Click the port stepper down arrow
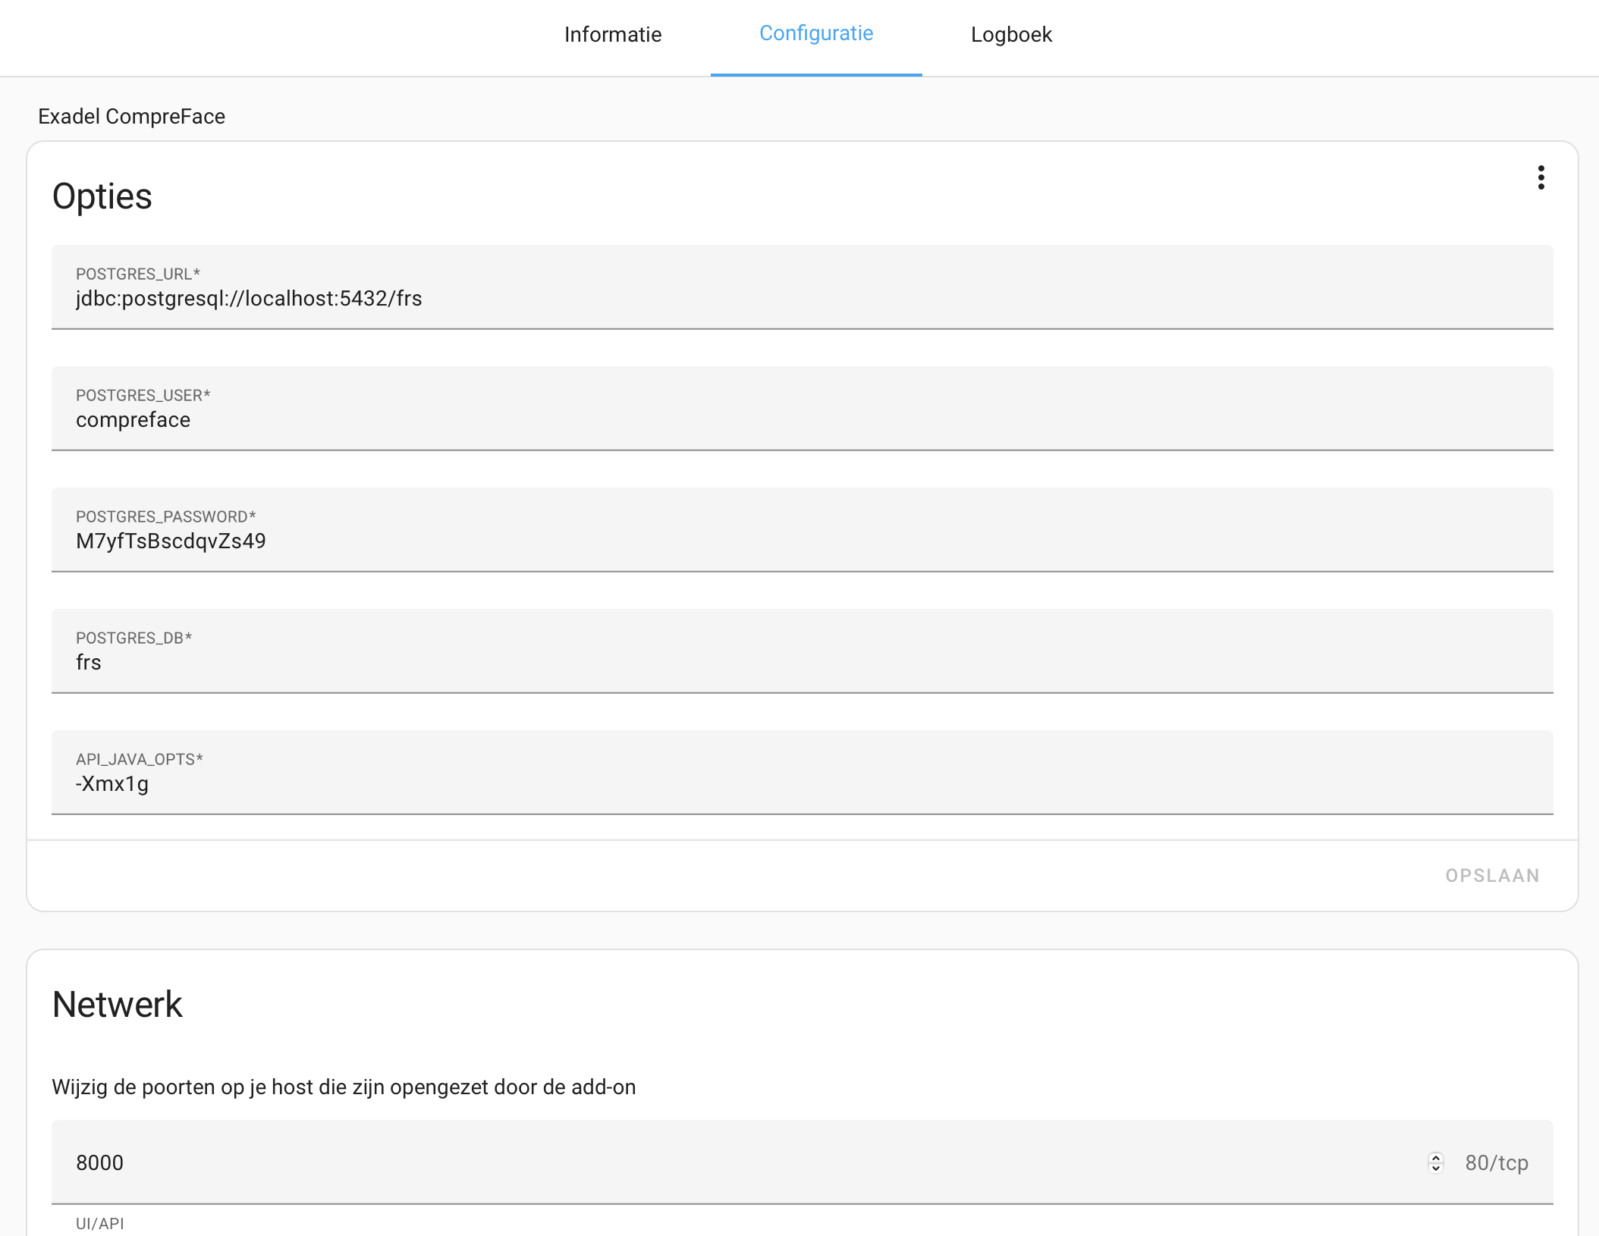The width and height of the screenshot is (1599, 1236). click(x=1435, y=1169)
